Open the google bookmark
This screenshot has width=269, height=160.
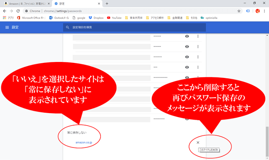pos(79,18)
